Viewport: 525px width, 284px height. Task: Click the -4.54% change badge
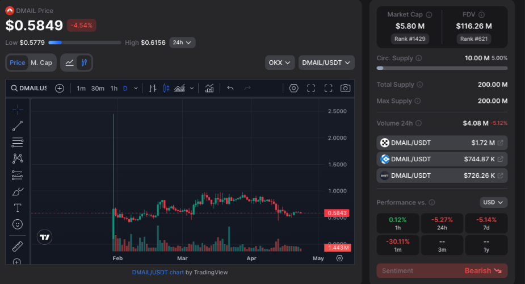pos(81,26)
